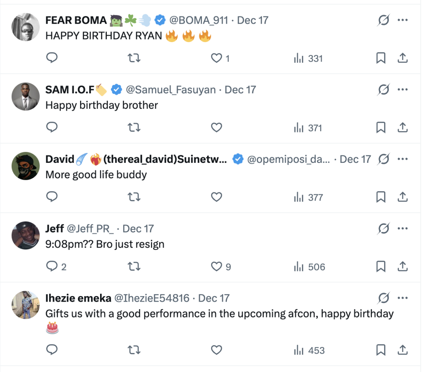Open the three-dot menu on Ihezie emeka's reply
Viewport: 427px width, 372px height.
pyautogui.click(x=403, y=297)
